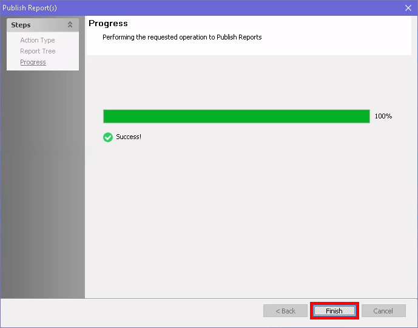
Task: Click the grayed-out Back button
Action: pos(285,311)
